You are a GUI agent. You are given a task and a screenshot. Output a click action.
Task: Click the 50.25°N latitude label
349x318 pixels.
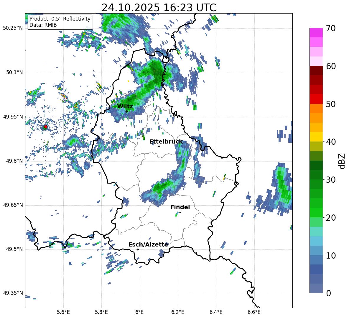point(13,28)
